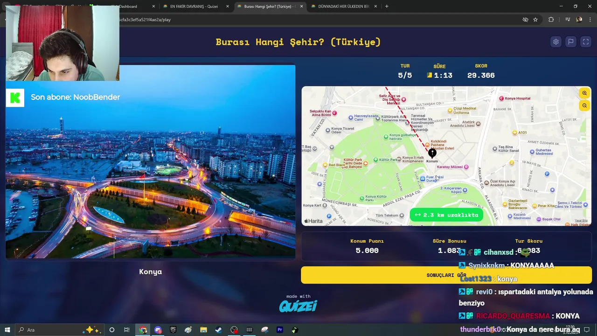Open Chrome media control icon
Screen dimensions: 597x336
pyautogui.click(x=568, y=20)
